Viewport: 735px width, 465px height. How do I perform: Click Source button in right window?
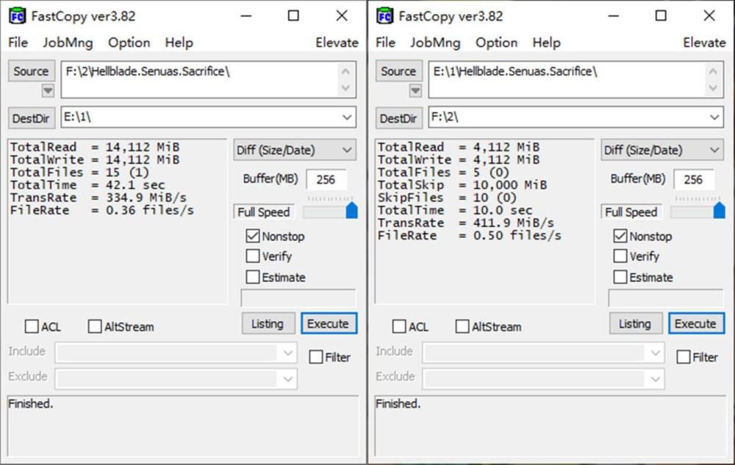pos(399,71)
